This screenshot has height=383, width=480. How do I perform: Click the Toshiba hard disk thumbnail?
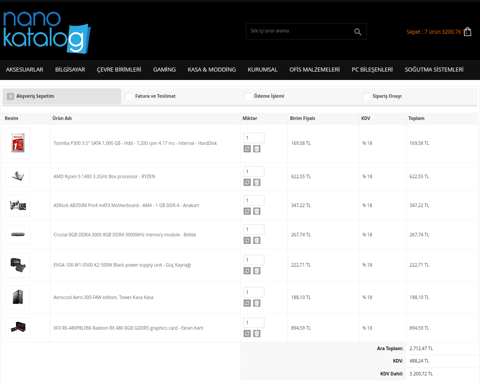[x=18, y=143]
